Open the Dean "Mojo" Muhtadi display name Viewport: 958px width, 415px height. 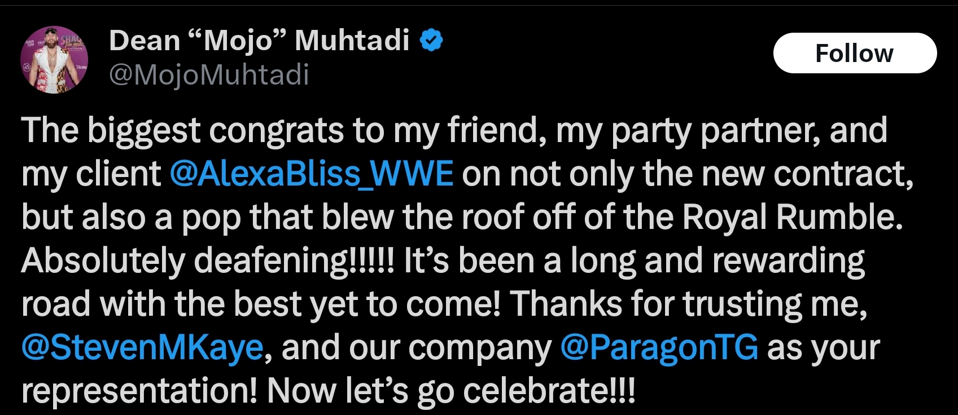[259, 41]
